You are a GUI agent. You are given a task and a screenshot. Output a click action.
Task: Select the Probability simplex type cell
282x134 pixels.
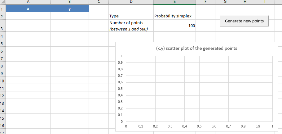(x=174, y=16)
